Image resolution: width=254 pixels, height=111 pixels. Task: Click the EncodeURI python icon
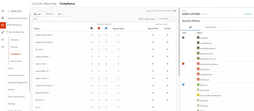point(198,90)
